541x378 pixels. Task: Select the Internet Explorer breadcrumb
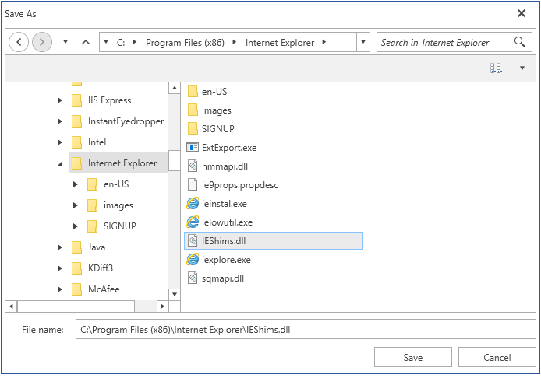coord(280,42)
